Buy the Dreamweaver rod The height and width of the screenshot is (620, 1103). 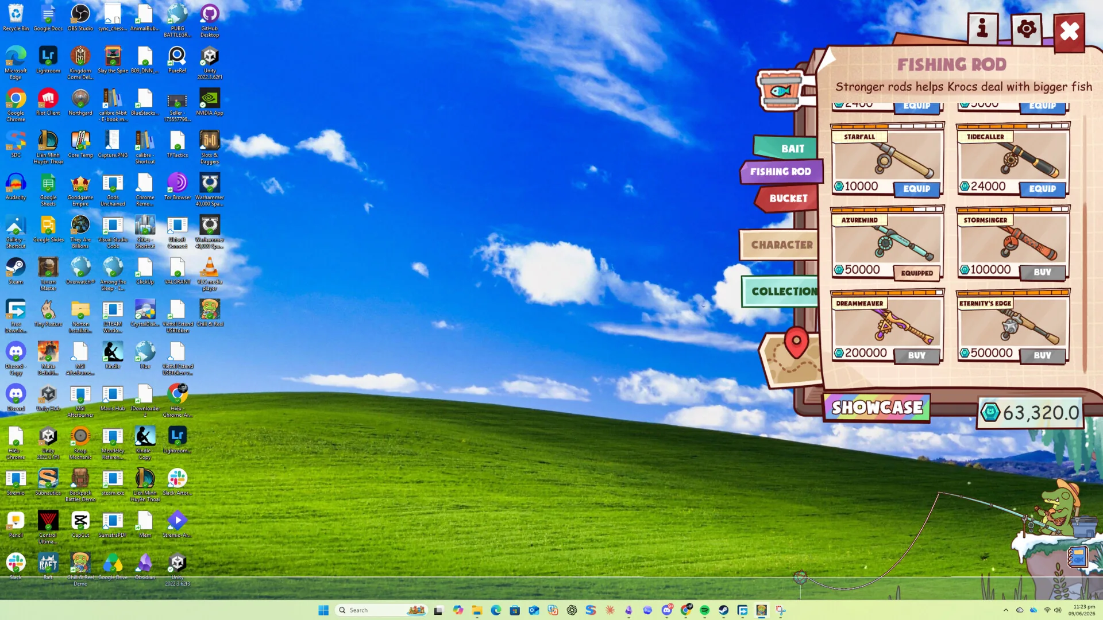(x=916, y=355)
